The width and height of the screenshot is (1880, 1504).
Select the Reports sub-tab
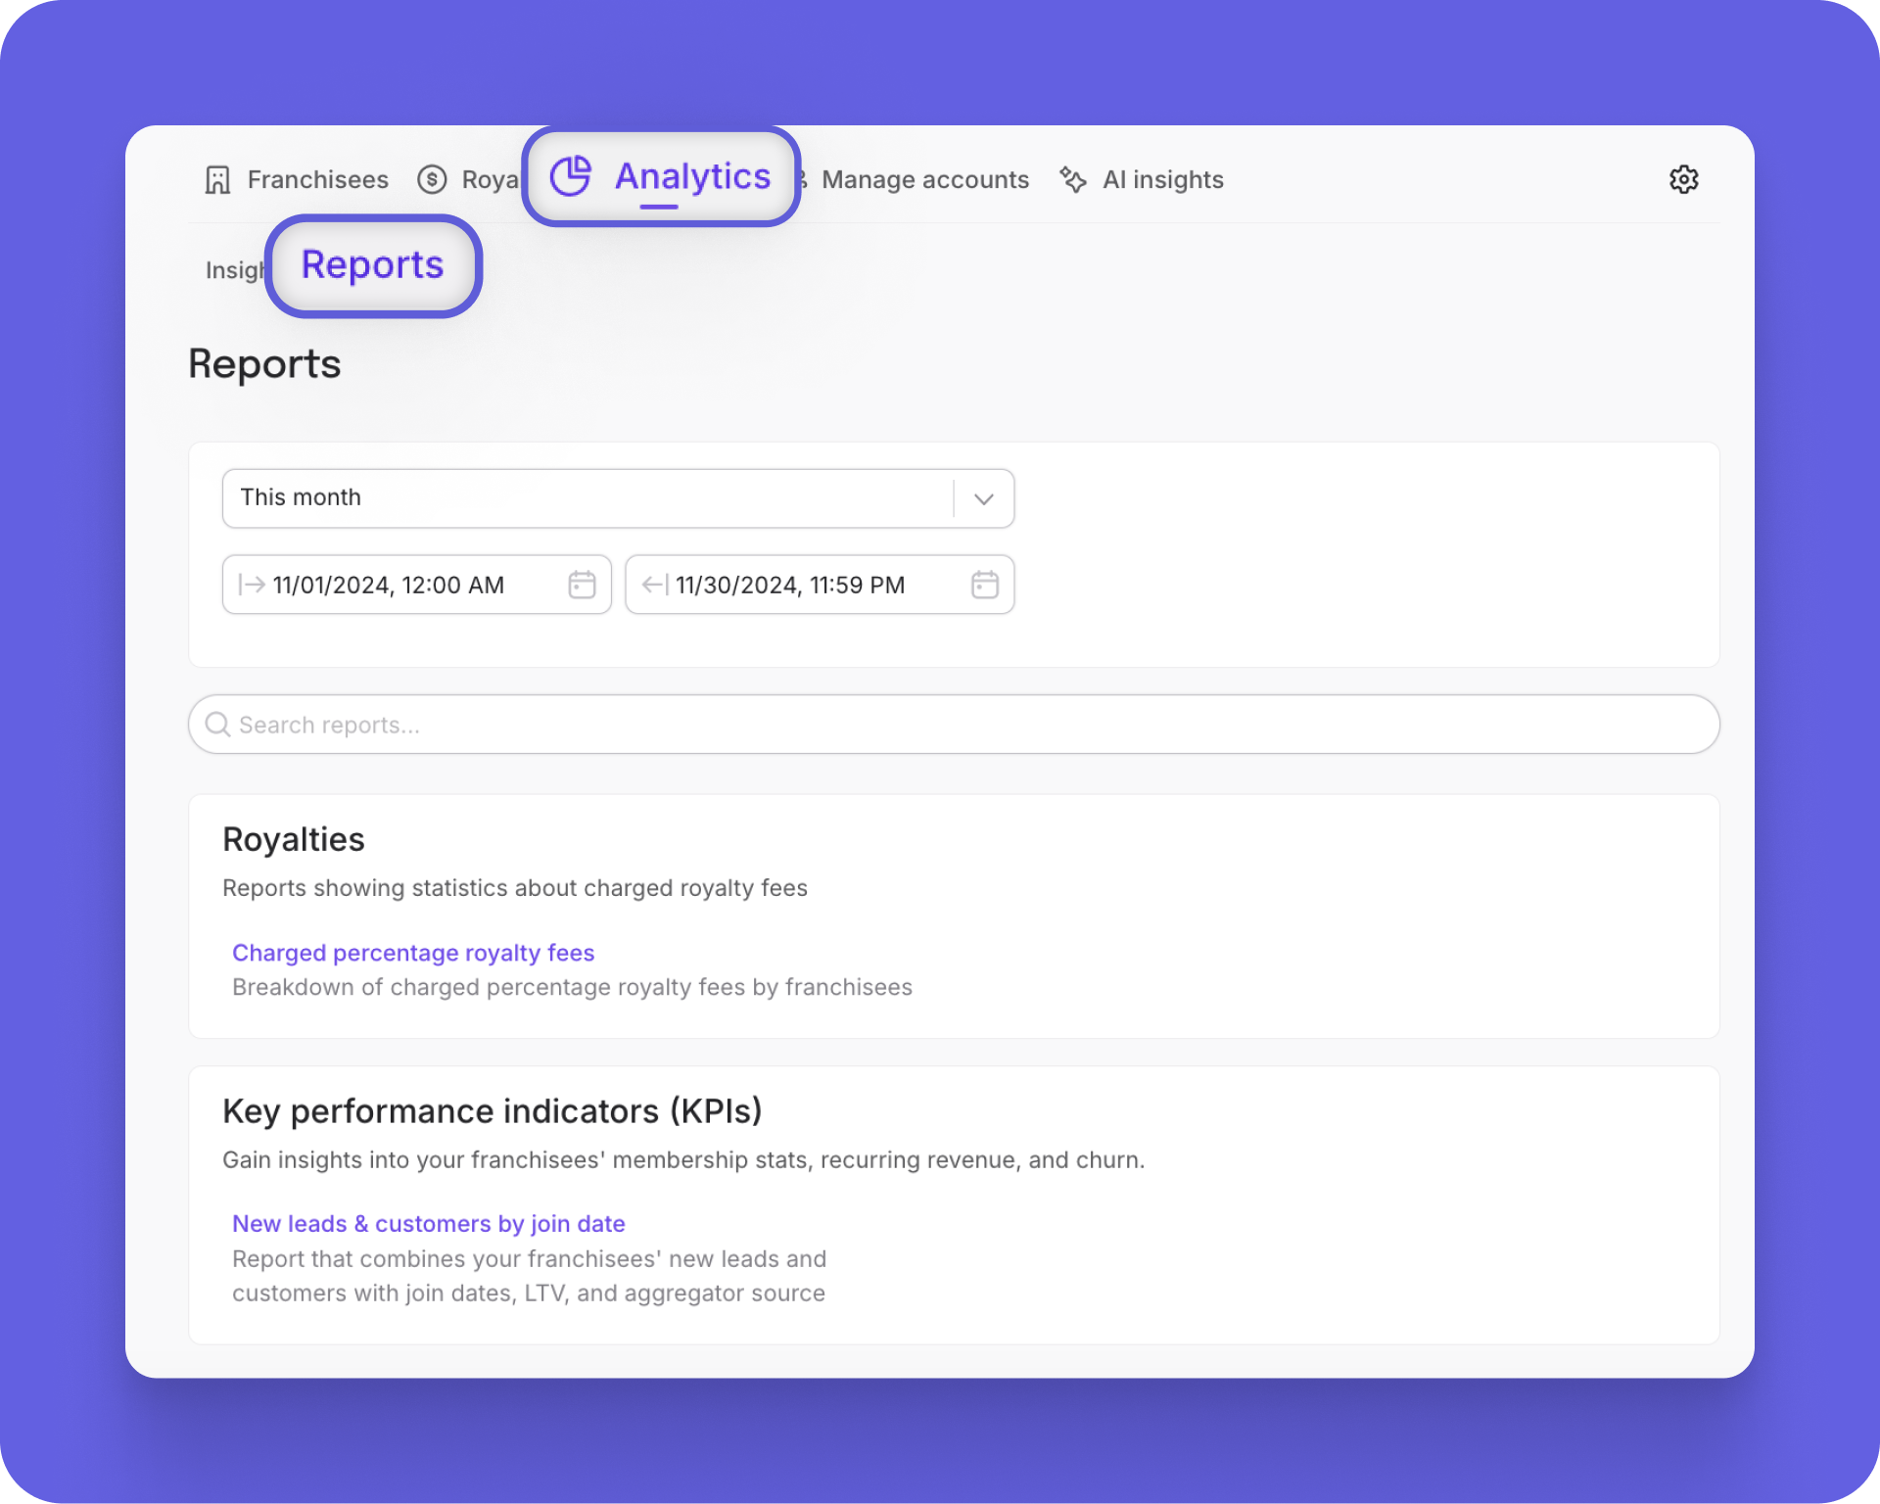(372, 265)
